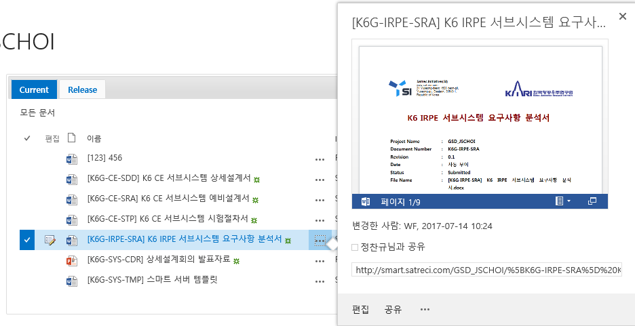Click the Word icon next to K6G-CE-SDD
The height and width of the screenshot is (326, 635).
pyautogui.click(x=71, y=179)
